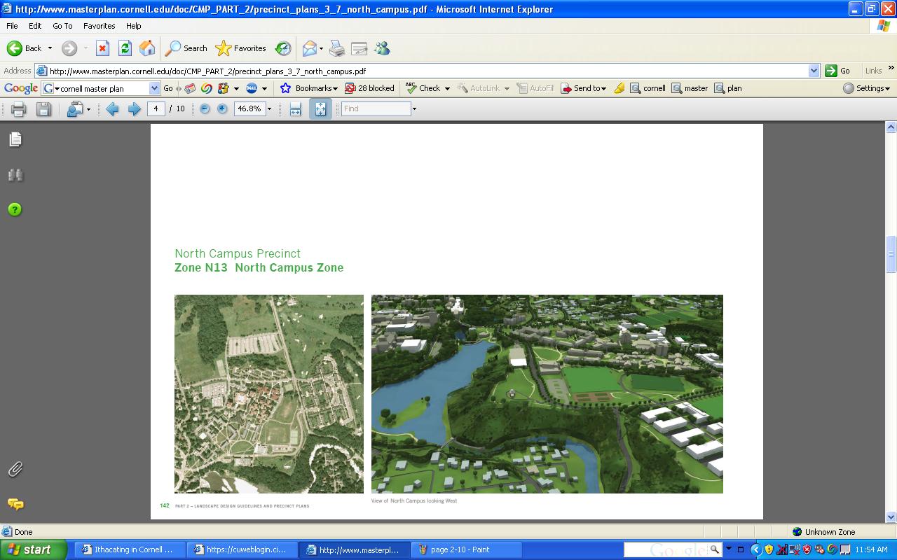Open the Go To menu
This screenshot has height=560, width=897.
(x=62, y=26)
